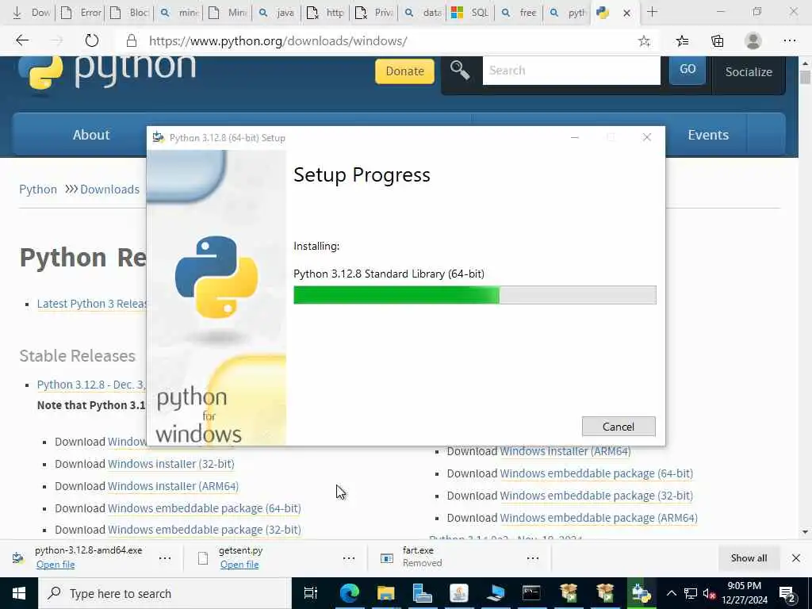Open a new browser tab
The height and width of the screenshot is (609, 812).
point(652,12)
